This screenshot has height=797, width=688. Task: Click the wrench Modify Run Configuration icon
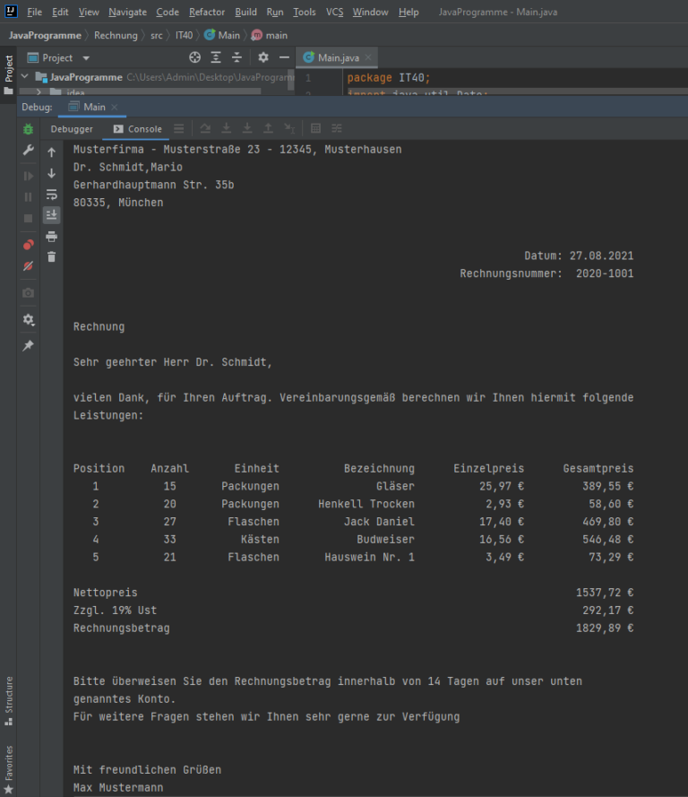[x=29, y=151]
